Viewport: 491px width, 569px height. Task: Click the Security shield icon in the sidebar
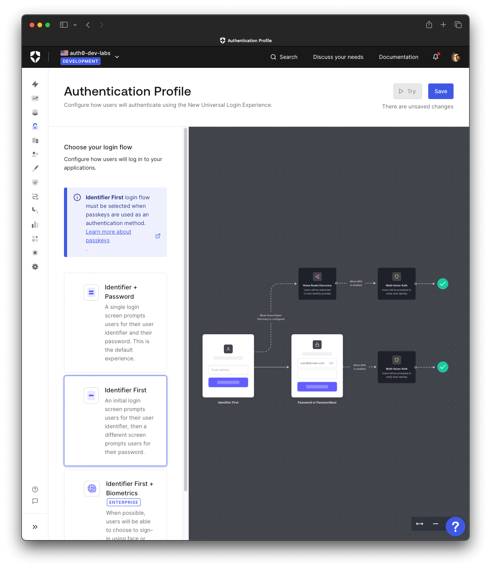[x=35, y=182]
